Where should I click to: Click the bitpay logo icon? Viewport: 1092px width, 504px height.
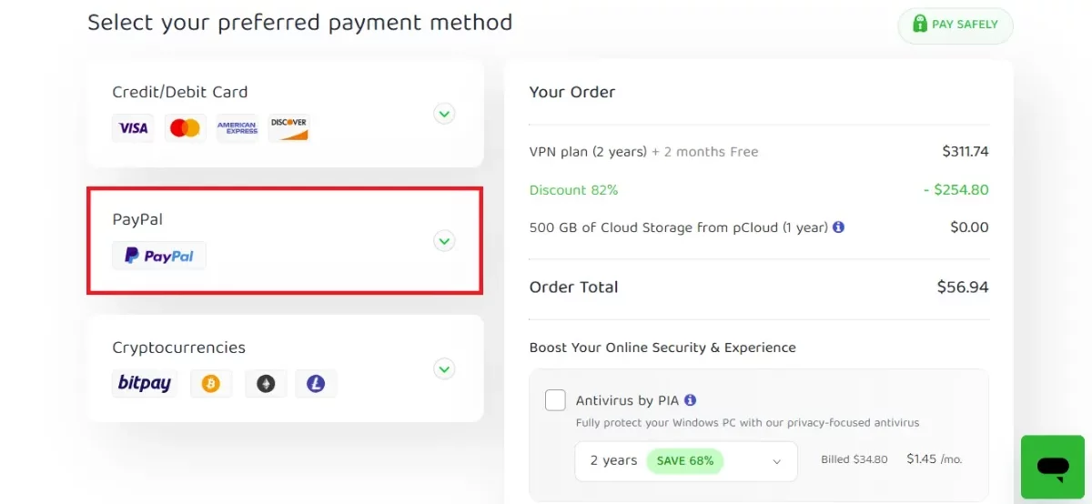pyautogui.click(x=145, y=383)
